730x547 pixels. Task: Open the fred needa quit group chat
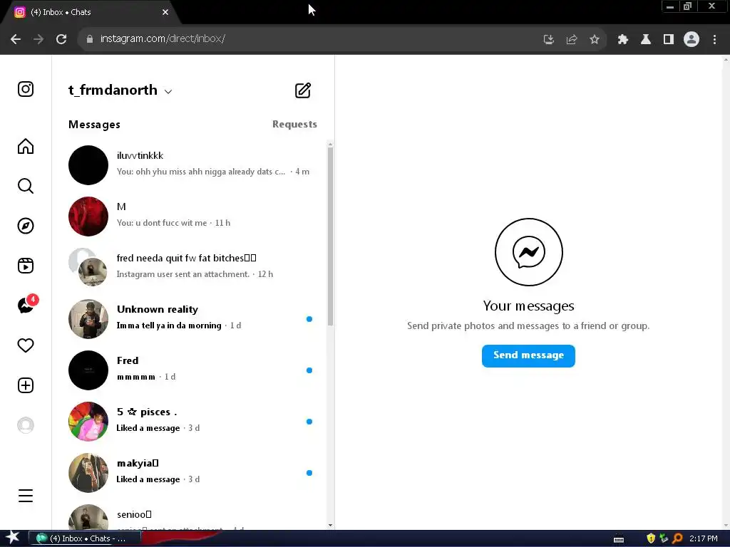(x=190, y=267)
